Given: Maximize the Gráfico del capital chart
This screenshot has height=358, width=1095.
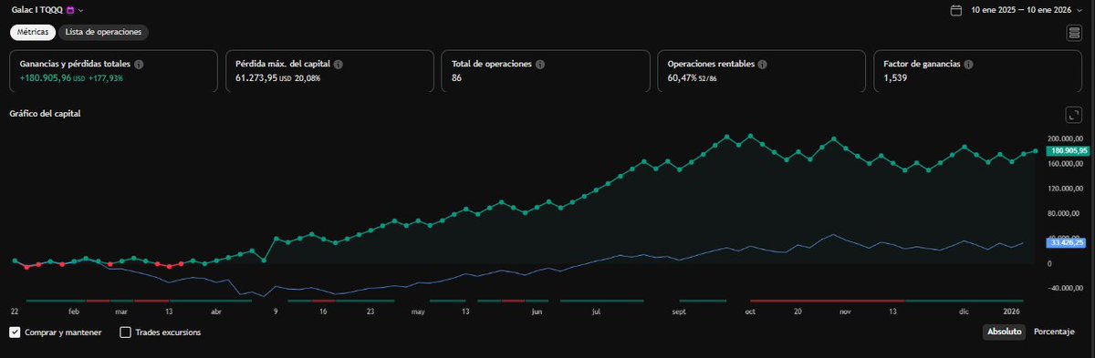Looking at the screenshot, I should point(1073,115).
